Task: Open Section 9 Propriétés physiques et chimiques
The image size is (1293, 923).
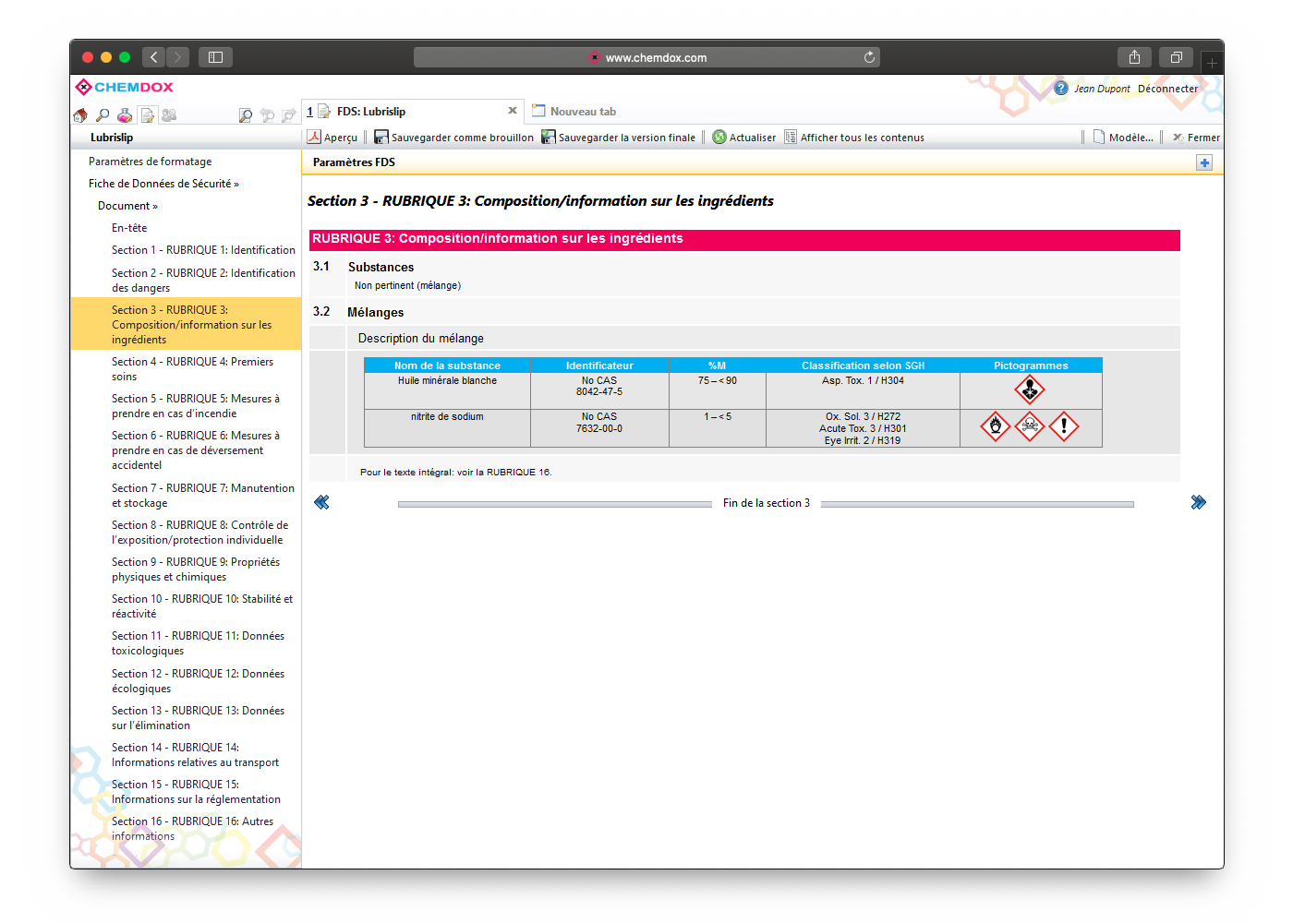Action: coord(195,569)
